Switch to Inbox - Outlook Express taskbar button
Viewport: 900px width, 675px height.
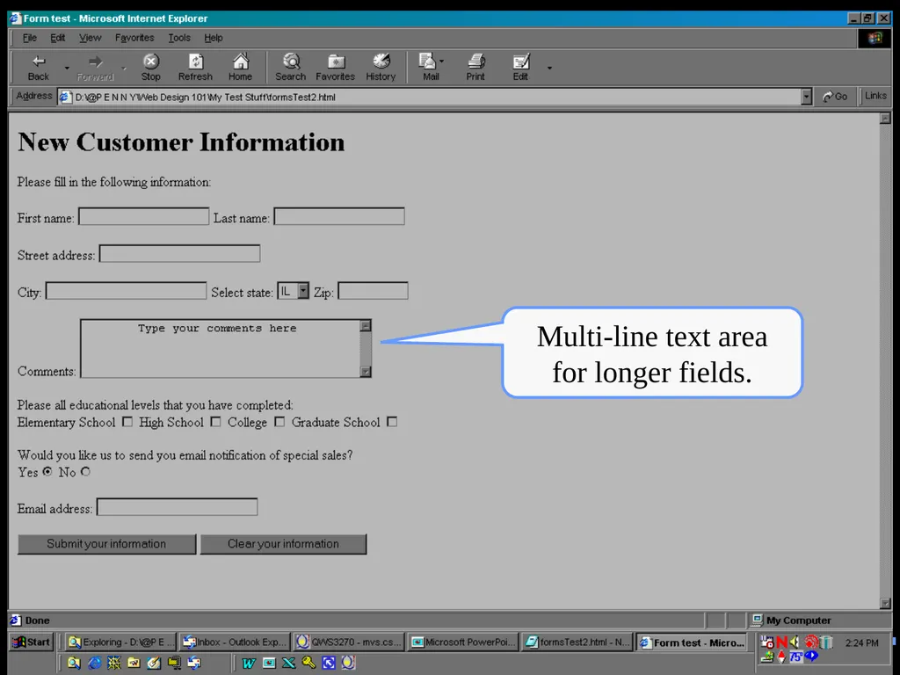point(234,642)
